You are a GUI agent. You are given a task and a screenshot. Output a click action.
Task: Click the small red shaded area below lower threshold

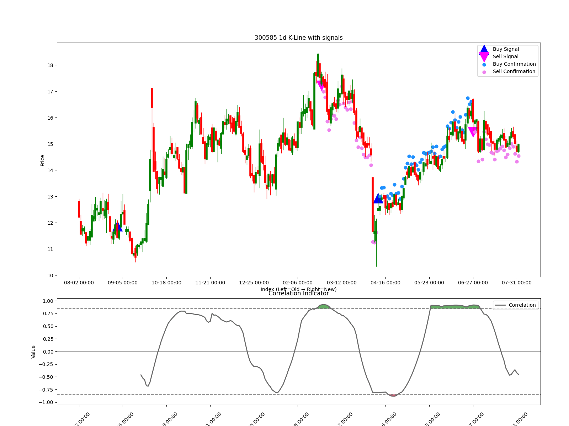coord(393,395)
